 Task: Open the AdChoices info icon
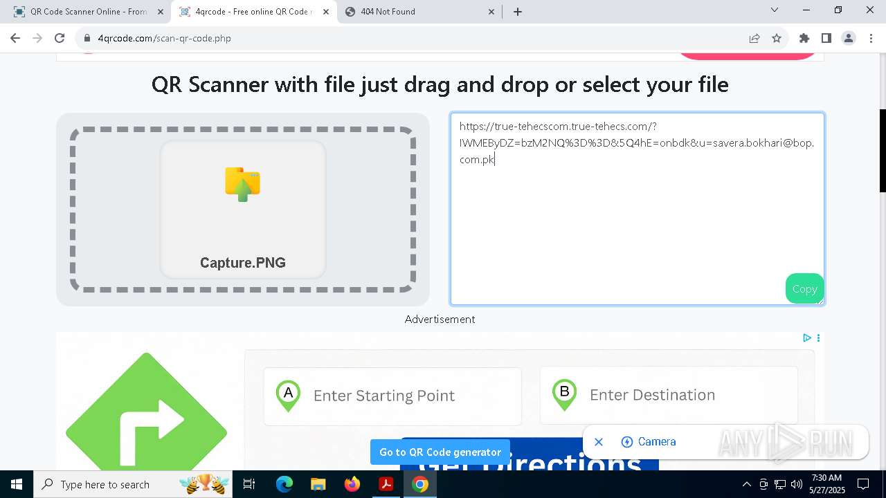[807, 338]
